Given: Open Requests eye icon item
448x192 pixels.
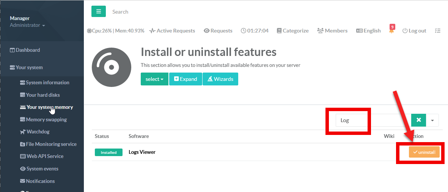Looking at the screenshot, I should (218, 31).
